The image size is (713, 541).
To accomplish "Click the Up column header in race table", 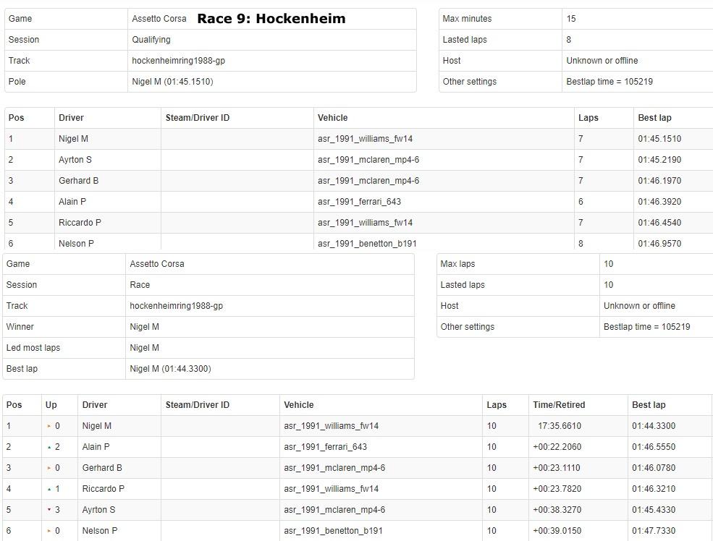I will pyautogui.click(x=51, y=405).
